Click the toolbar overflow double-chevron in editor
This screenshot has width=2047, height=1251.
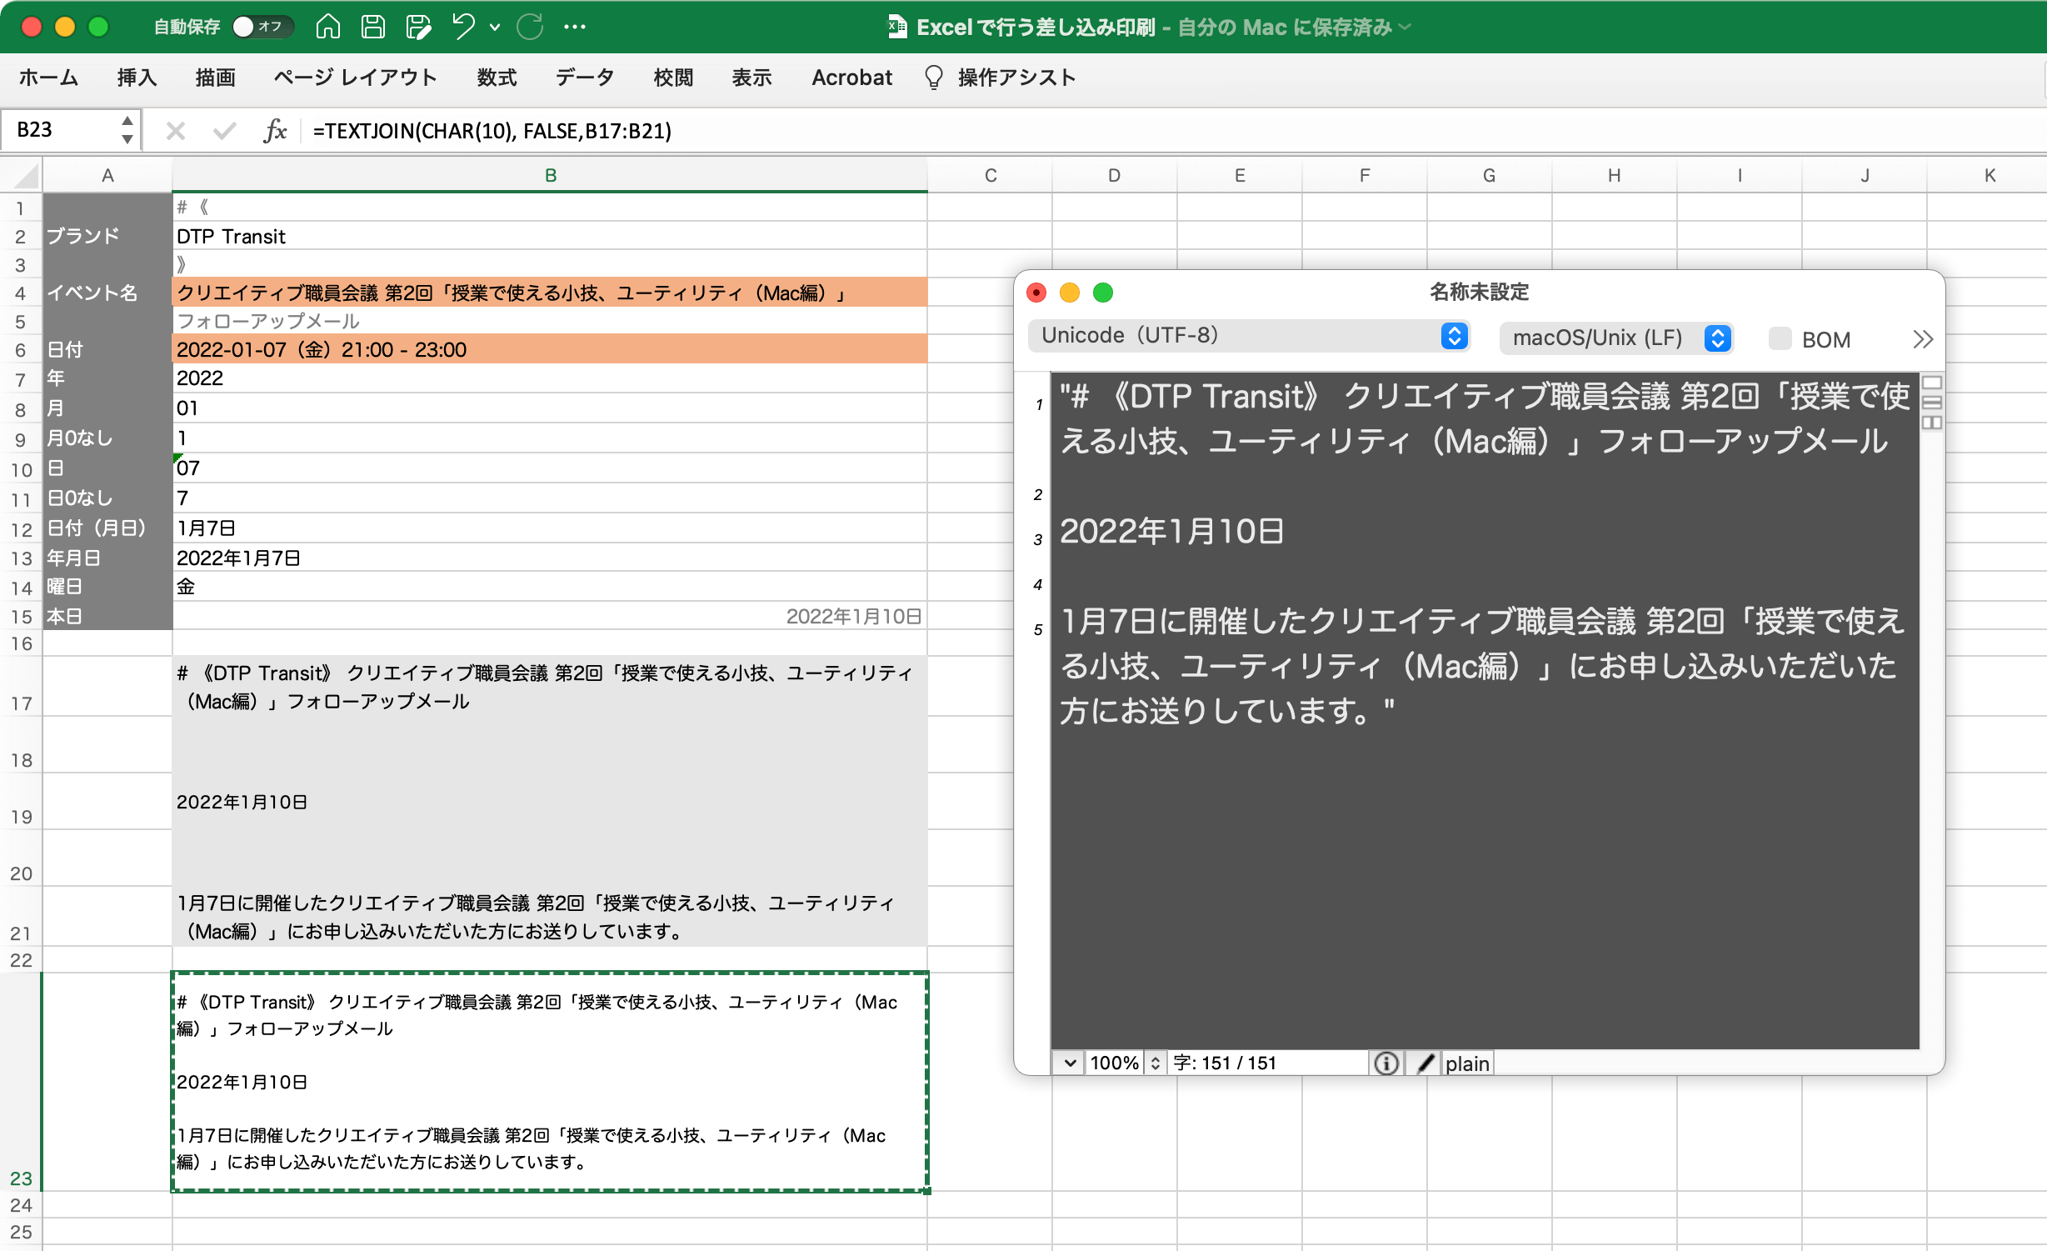1922,339
